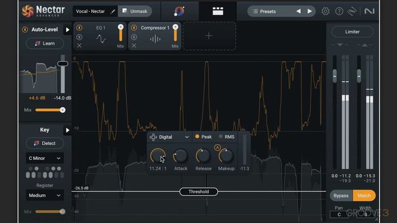Remove the Compressor 1 module
The image size is (397, 223).
134,46
